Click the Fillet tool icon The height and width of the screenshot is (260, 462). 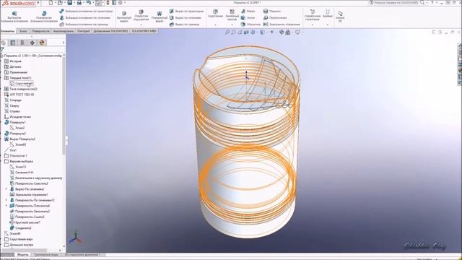coord(215,12)
